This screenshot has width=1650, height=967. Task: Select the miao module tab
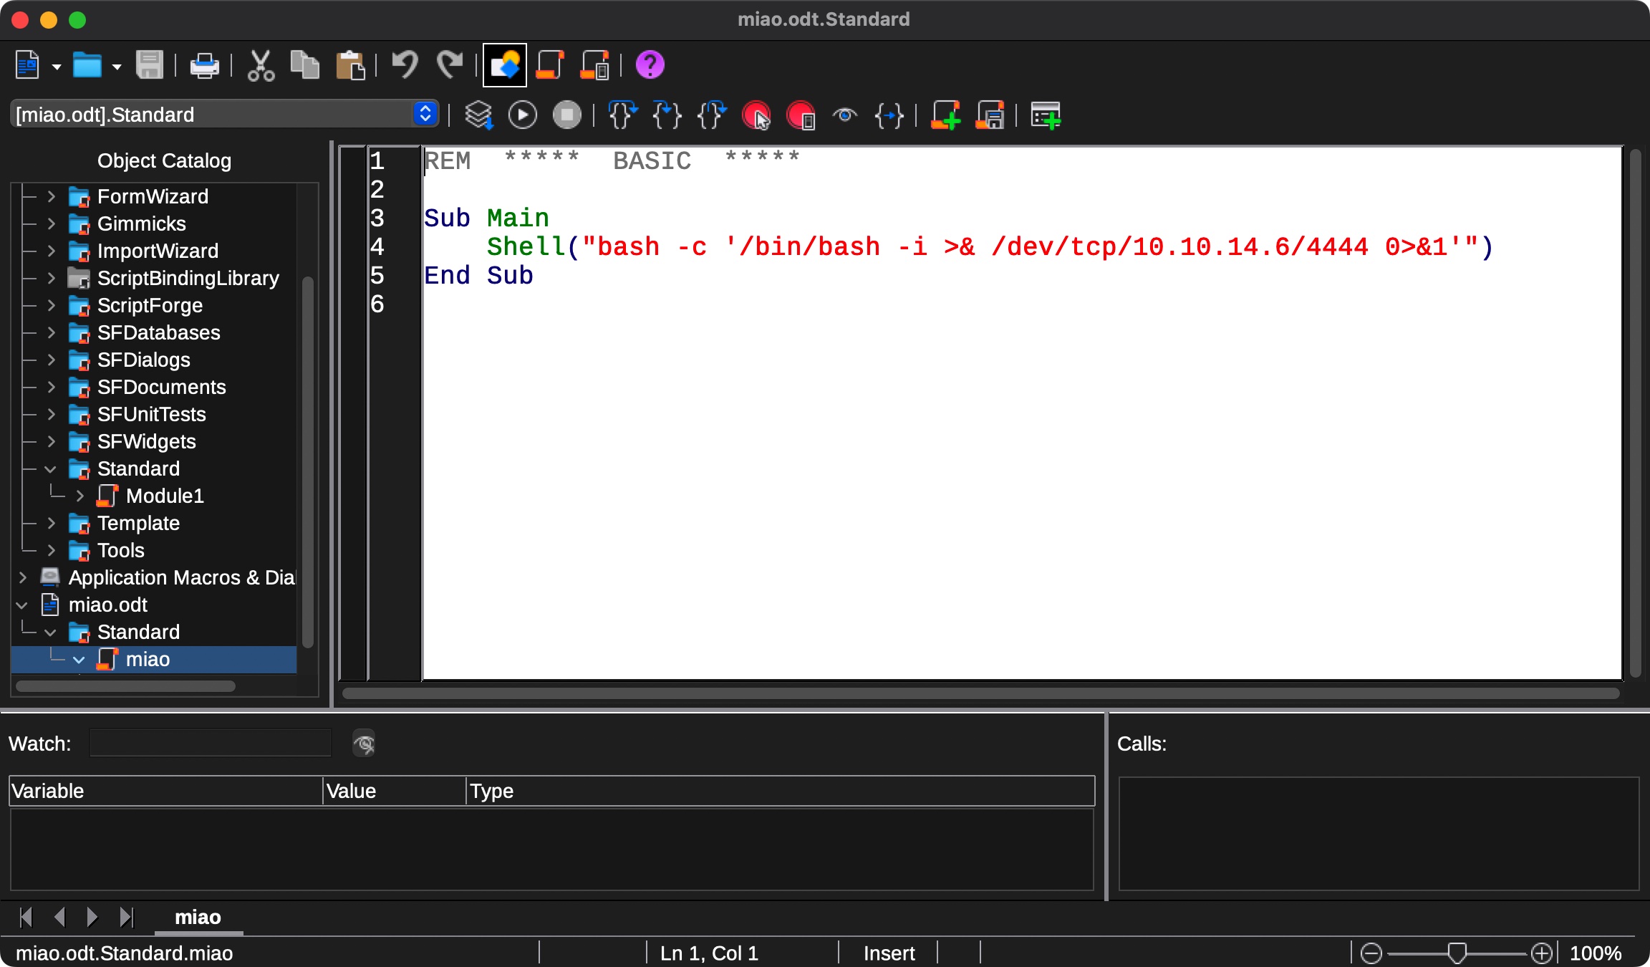(x=198, y=917)
